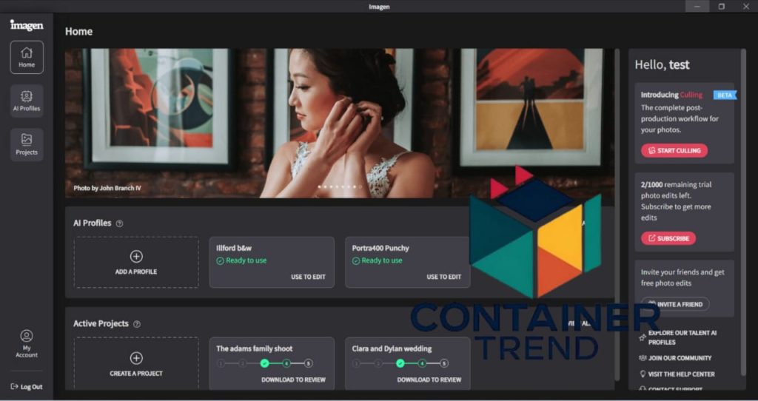
Task: Minimize the Imagen window
Action: (697, 6)
